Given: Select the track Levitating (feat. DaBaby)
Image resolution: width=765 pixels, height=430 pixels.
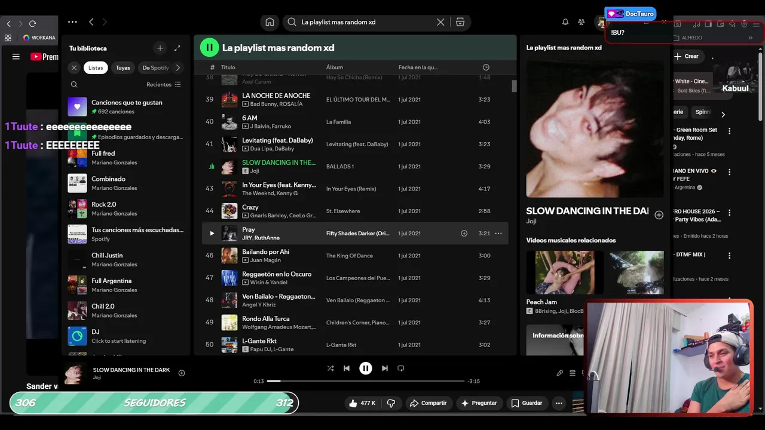Looking at the screenshot, I should 355,144.
